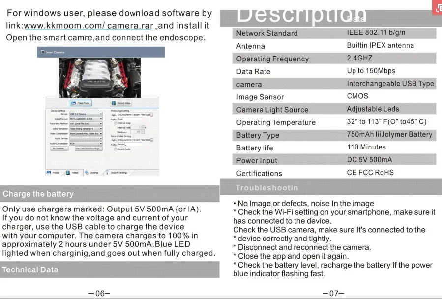Click the Snap_ prefix input field
This screenshot has width=442, height=299.
coord(130,120)
